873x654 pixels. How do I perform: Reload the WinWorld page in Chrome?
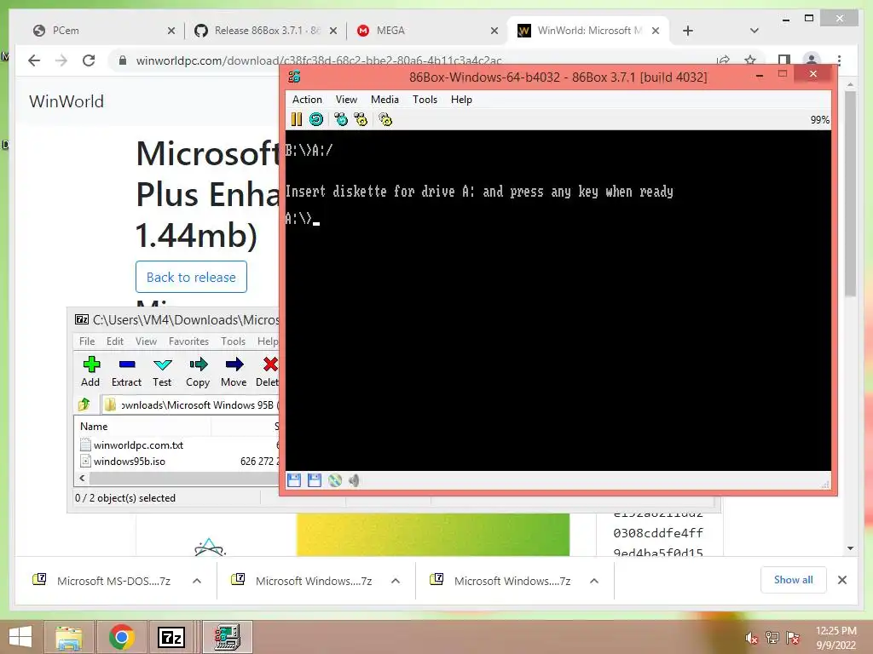[x=89, y=60]
